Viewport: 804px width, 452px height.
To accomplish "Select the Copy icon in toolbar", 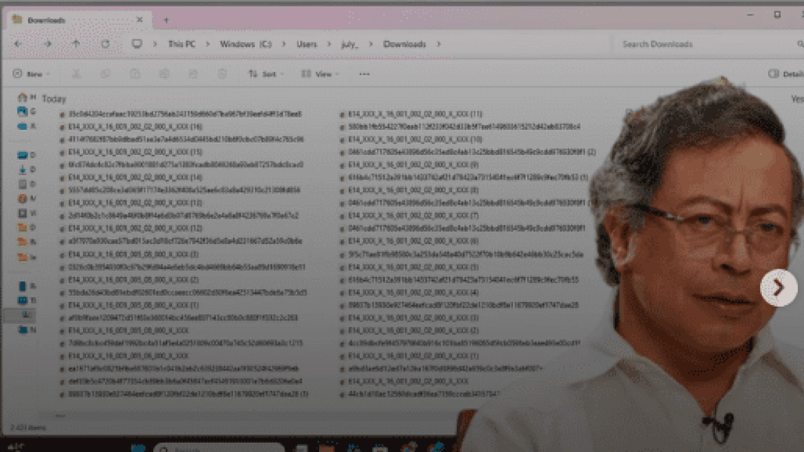I will click(x=106, y=74).
